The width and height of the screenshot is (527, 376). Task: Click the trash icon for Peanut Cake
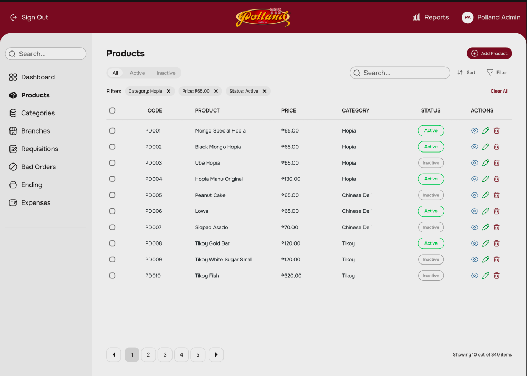(496, 195)
